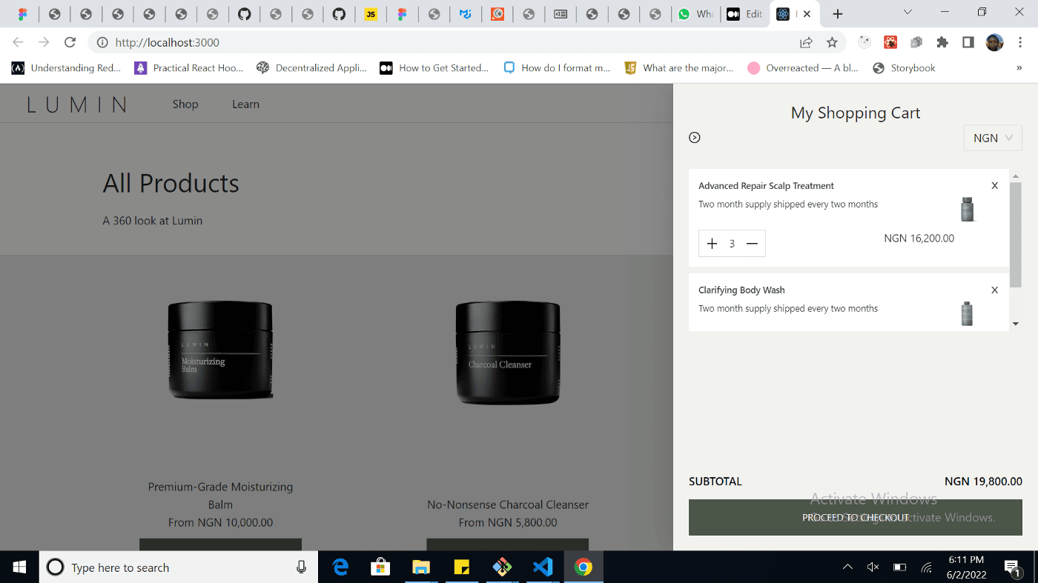Remove Advanced Repair Scalp Treatment from cart

(x=994, y=186)
